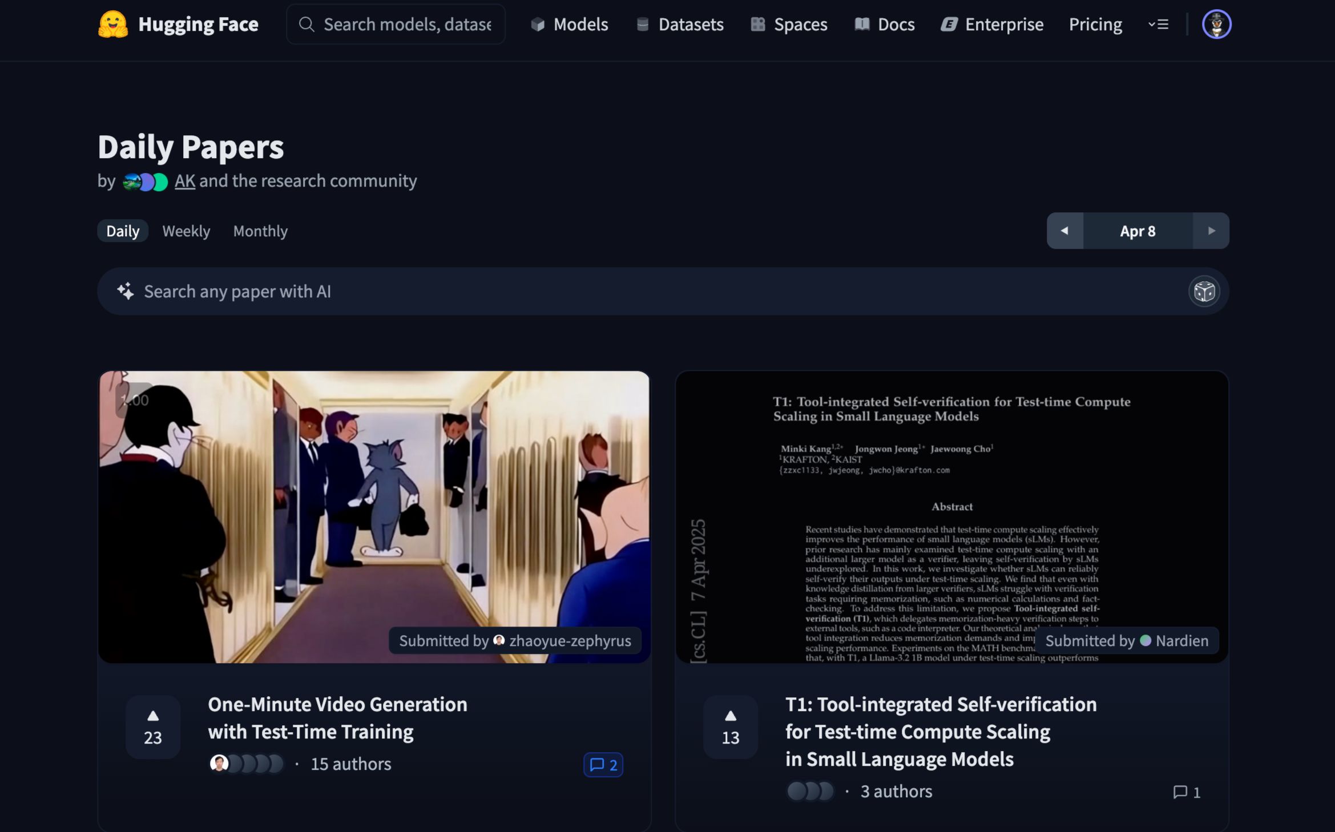Click author avatars of 15 authors paper

pos(247,764)
